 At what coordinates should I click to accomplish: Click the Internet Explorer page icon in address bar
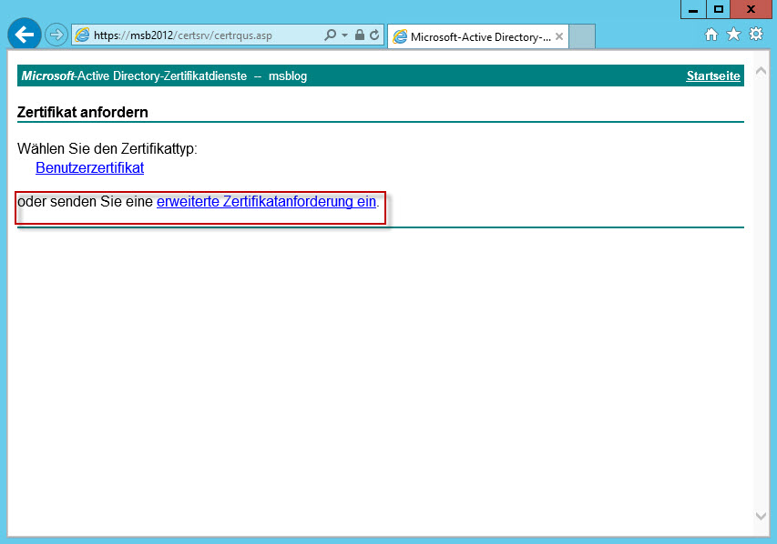click(x=82, y=35)
